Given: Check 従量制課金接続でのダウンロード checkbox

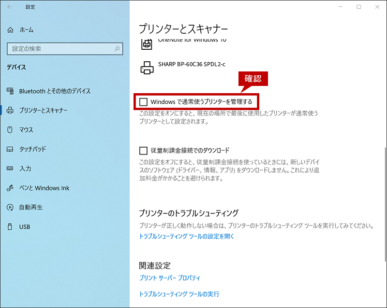Looking at the screenshot, I should pos(143,151).
